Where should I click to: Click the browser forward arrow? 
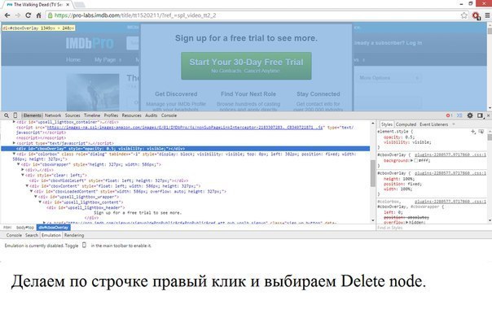(18, 15)
